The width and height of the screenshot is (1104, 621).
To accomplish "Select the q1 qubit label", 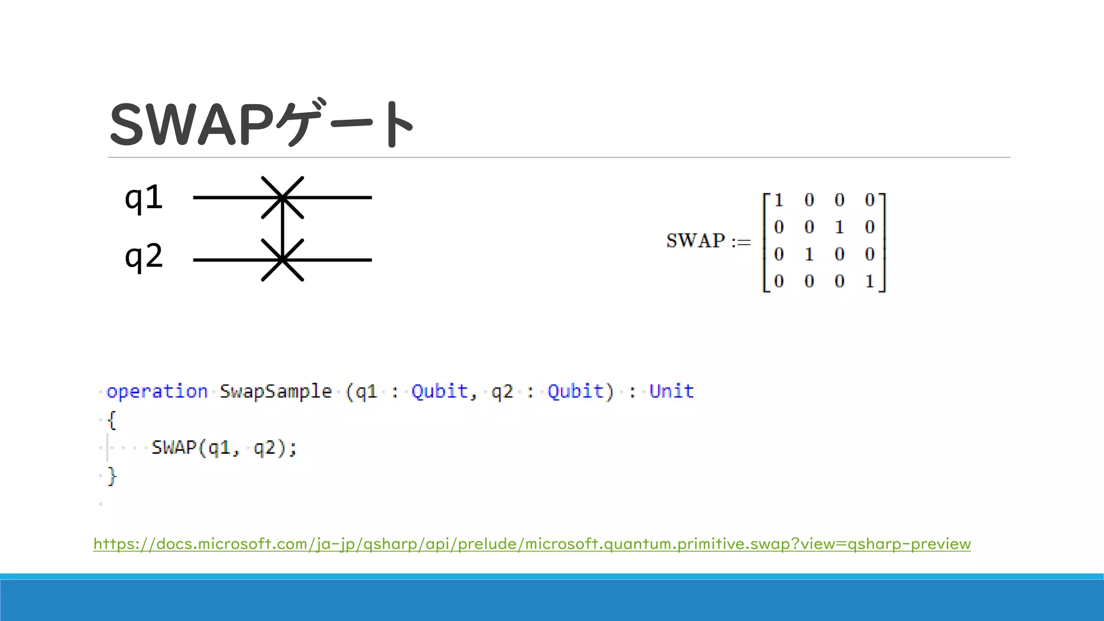I will coord(143,198).
